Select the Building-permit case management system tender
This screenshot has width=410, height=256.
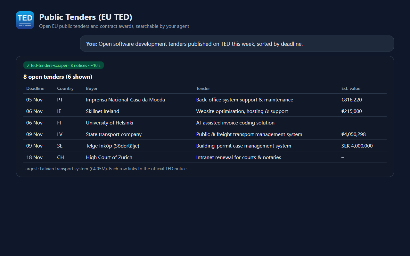coord(244,146)
